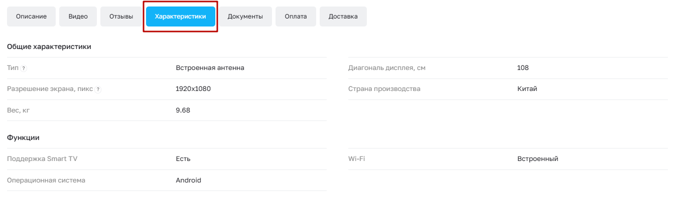Click the Операционная система label
The image size is (680, 198).
(46, 180)
